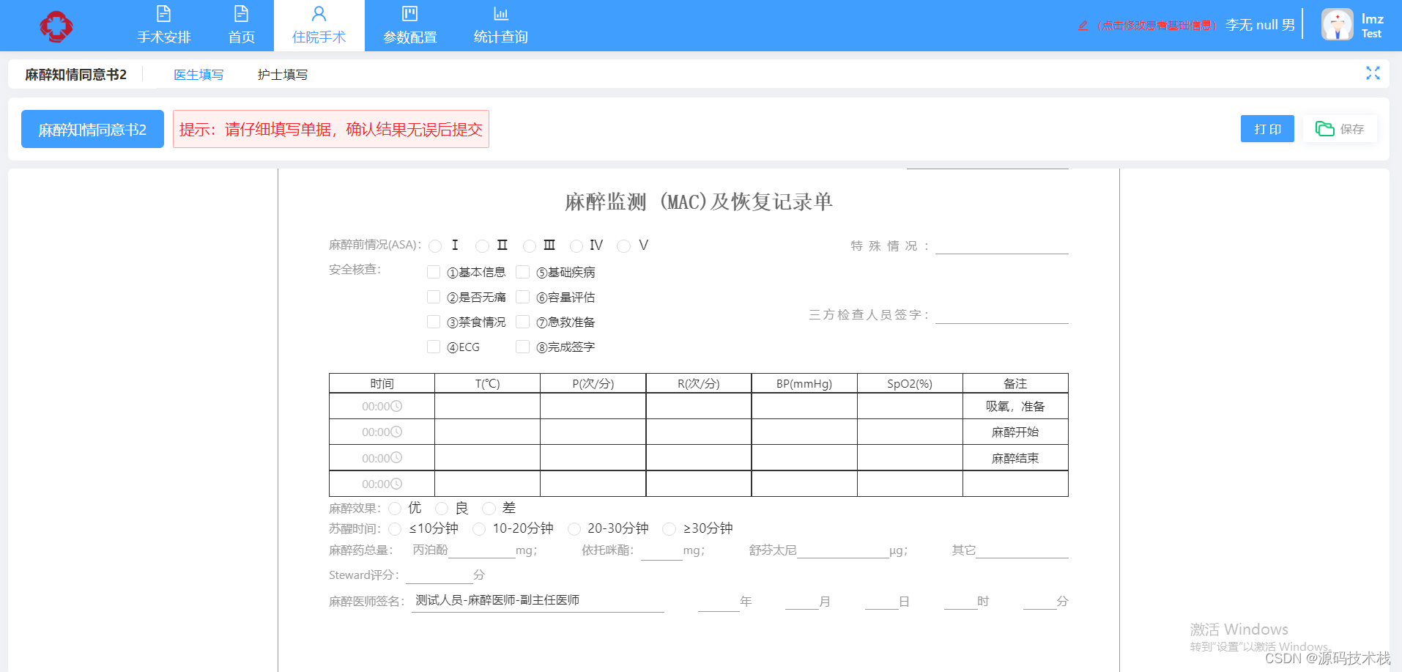Click the 打印 button
Viewport: 1402px width, 672px height.
click(x=1267, y=129)
